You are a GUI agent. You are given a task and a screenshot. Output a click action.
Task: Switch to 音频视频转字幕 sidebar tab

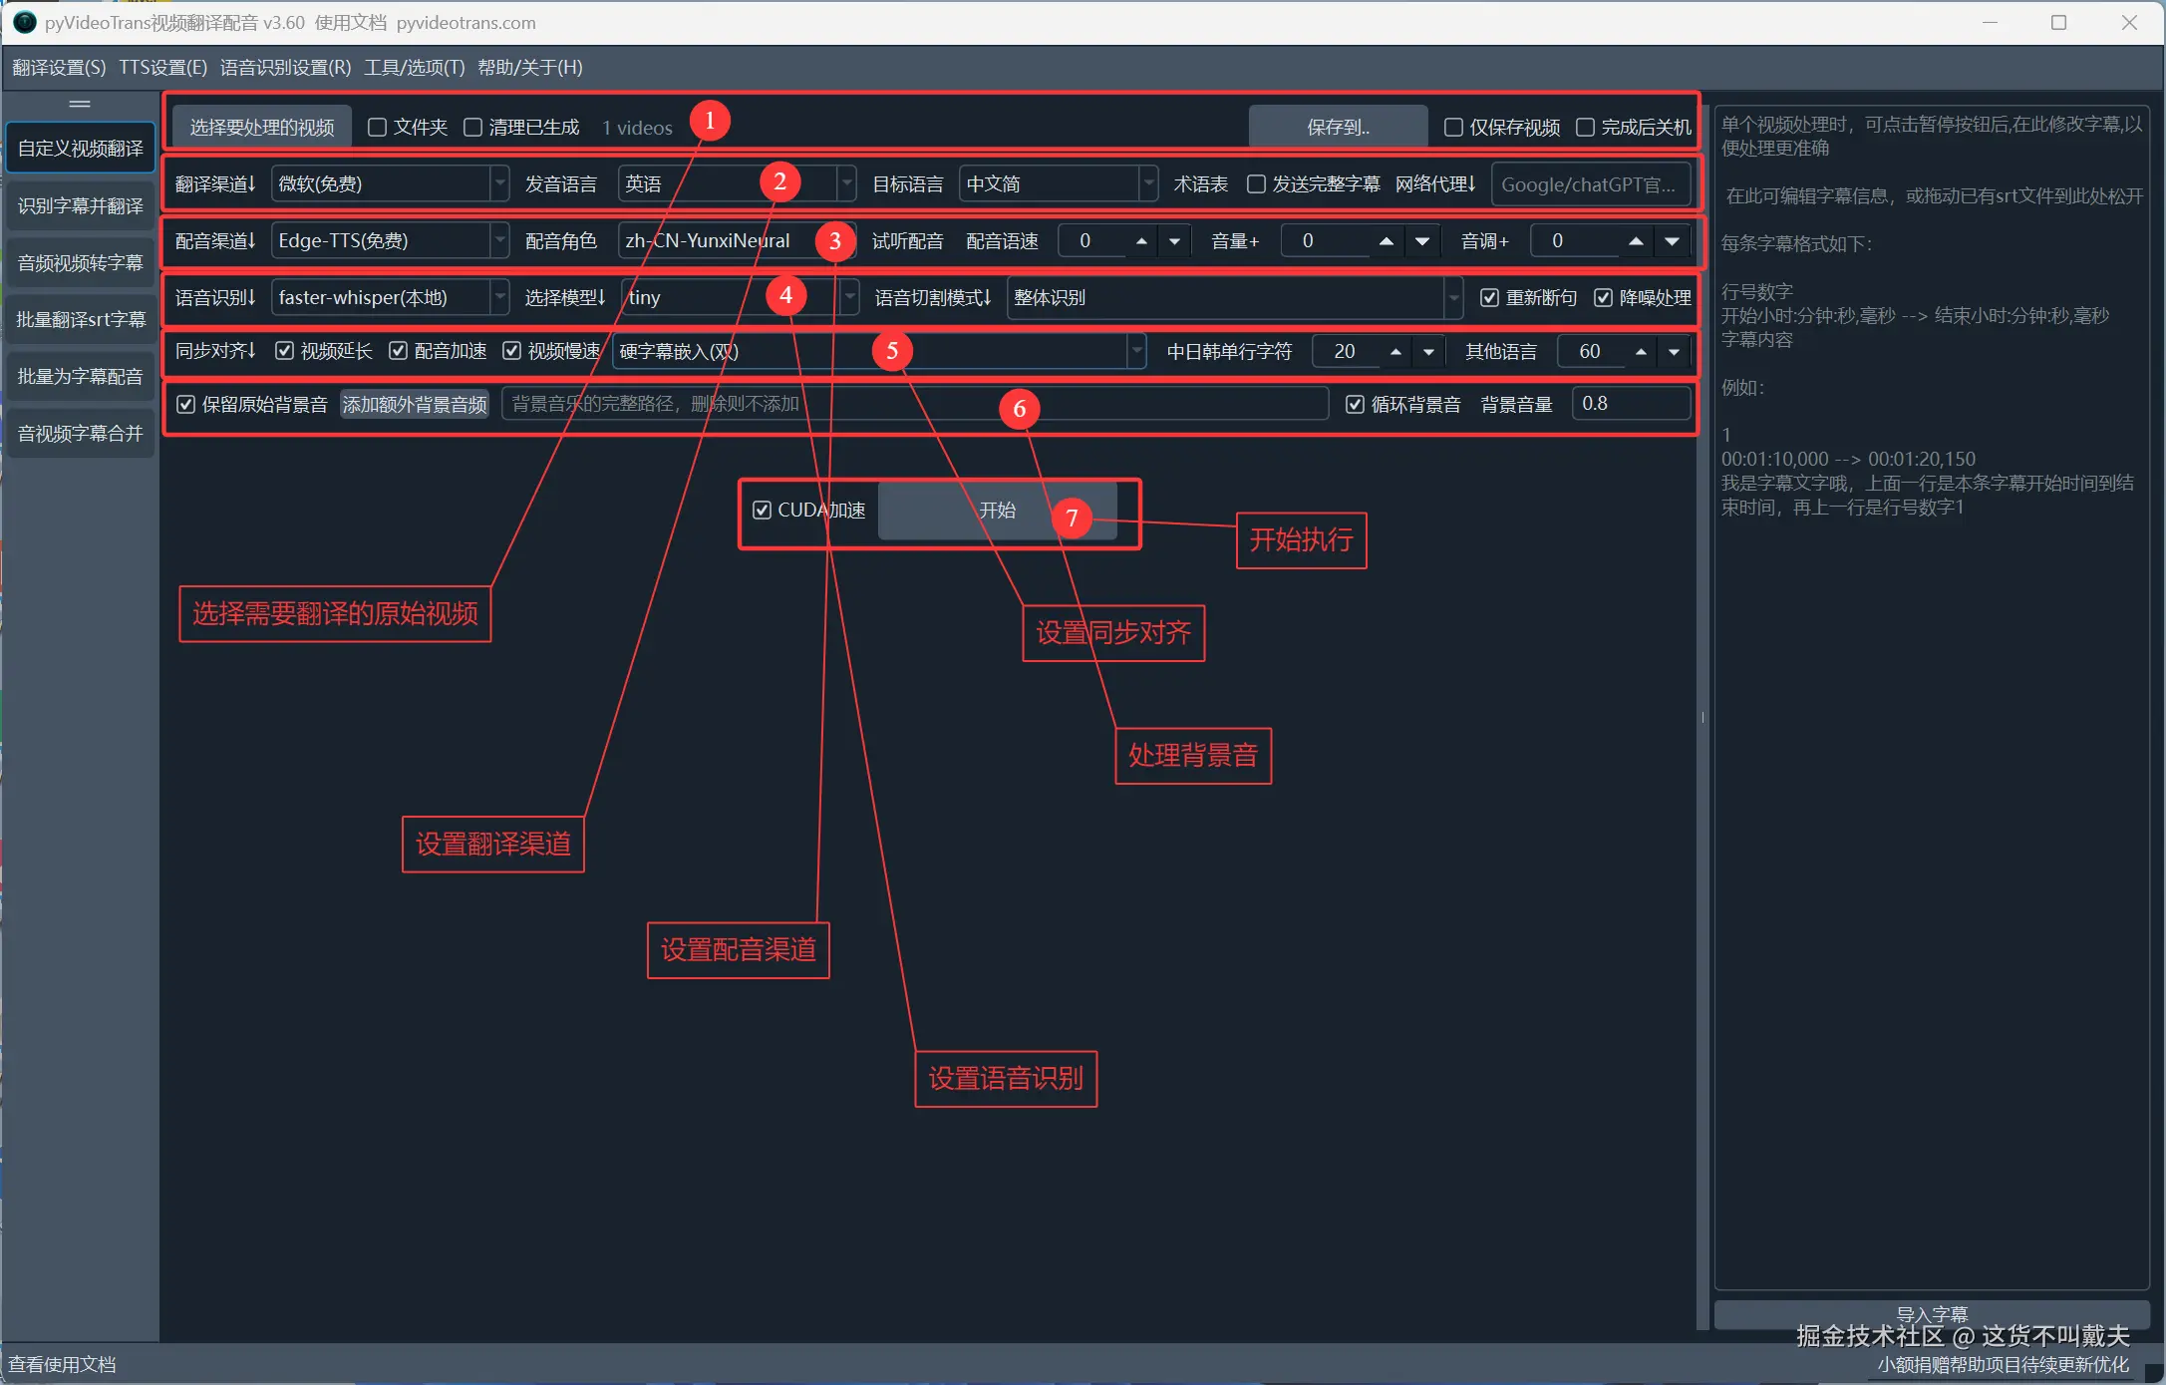click(x=81, y=263)
